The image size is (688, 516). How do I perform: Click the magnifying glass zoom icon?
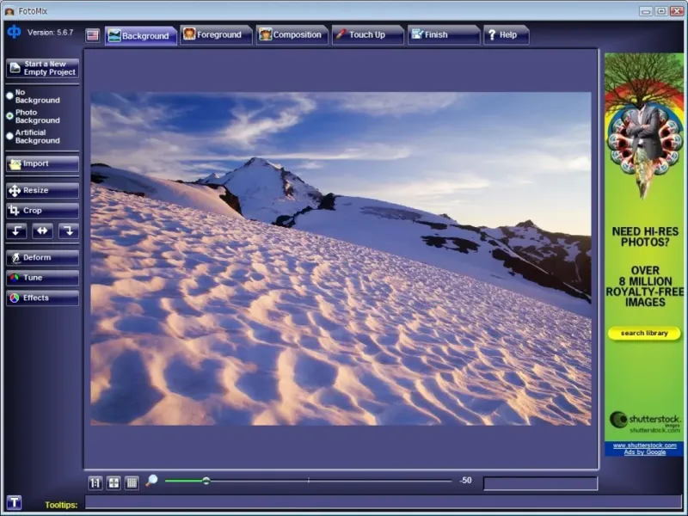151,481
